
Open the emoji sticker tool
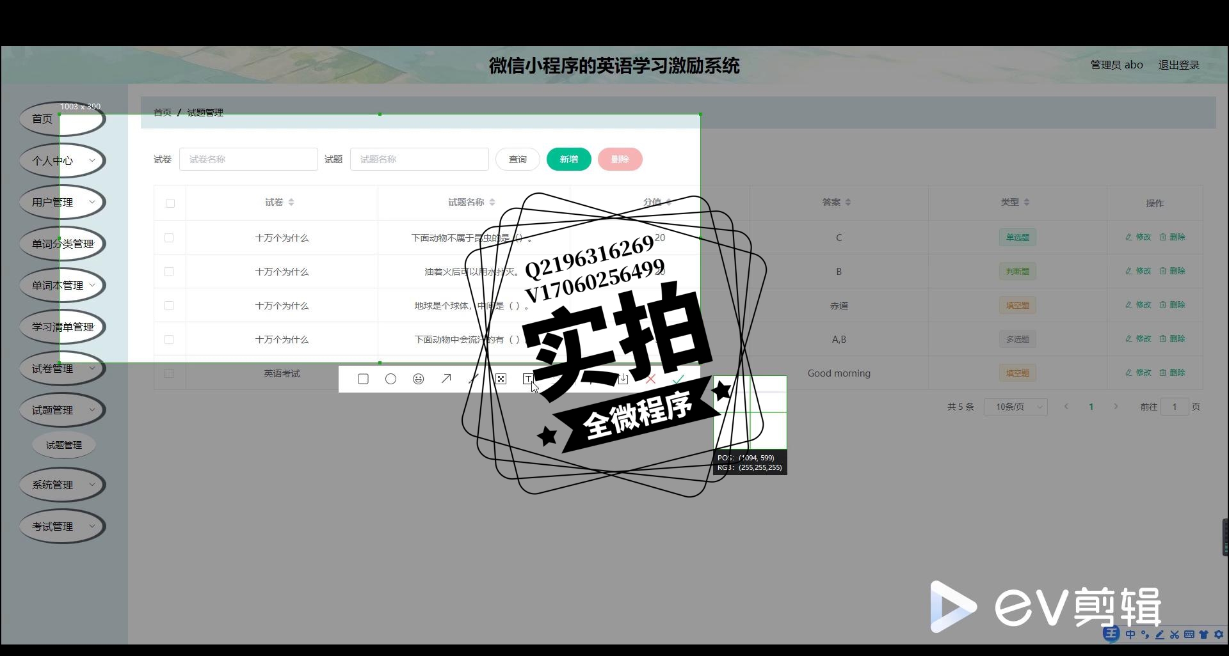(418, 379)
